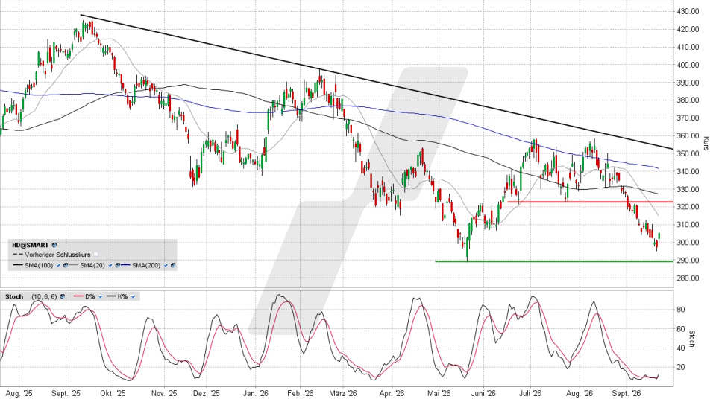
Task: Toggle the SMA(20) checkmark
Action: (110, 265)
